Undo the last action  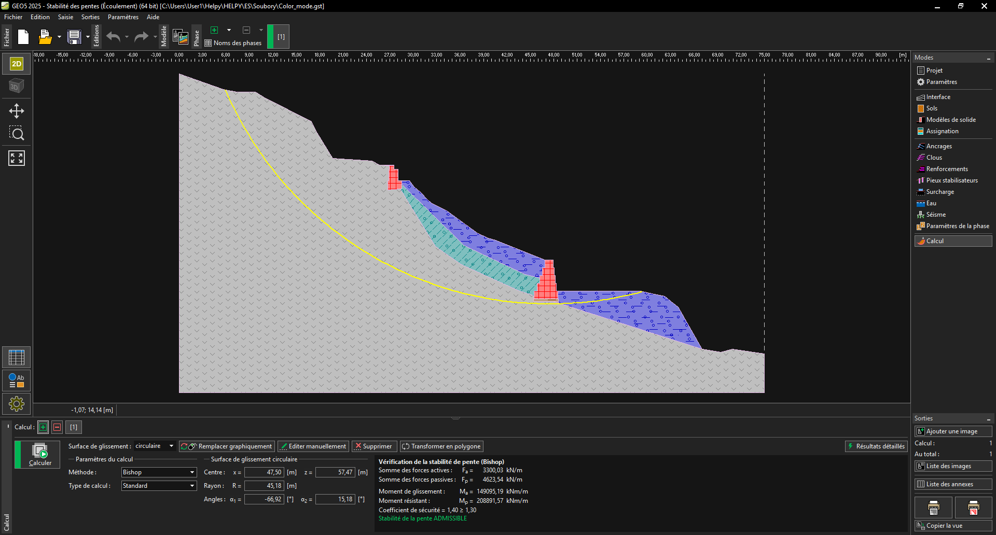(113, 37)
